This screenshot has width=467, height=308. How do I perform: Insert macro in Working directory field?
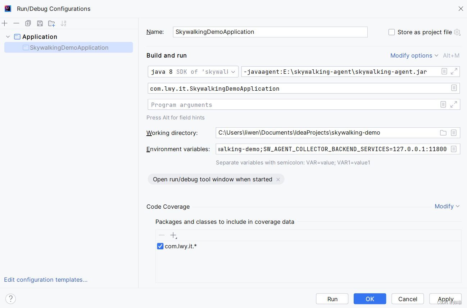pyautogui.click(x=454, y=133)
